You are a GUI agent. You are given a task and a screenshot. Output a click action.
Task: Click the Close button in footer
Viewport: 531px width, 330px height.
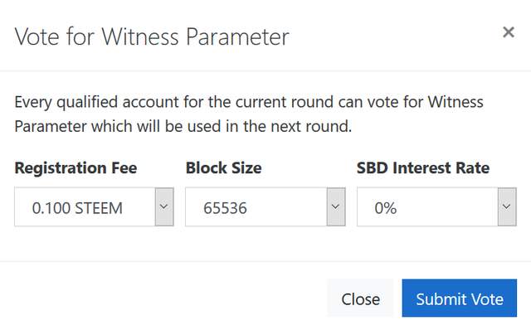coord(360,298)
